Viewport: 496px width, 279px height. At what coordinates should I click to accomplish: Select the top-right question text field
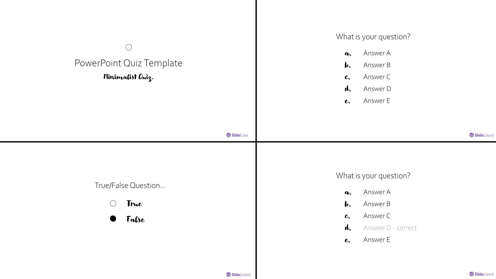(373, 36)
